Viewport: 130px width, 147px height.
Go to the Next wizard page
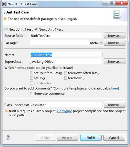pos(67,138)
